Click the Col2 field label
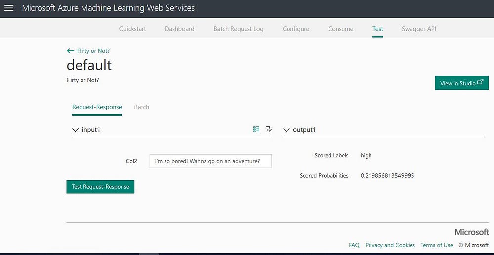This screenshot has height=255, width=494. pos(131,161)
